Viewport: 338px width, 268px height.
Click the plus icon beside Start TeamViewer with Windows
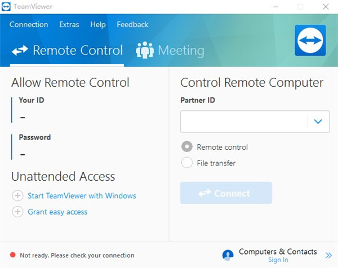pyautogui.click(x=17, y=196)
